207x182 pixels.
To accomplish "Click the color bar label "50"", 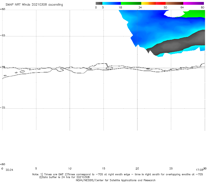I will coord(165,8).
